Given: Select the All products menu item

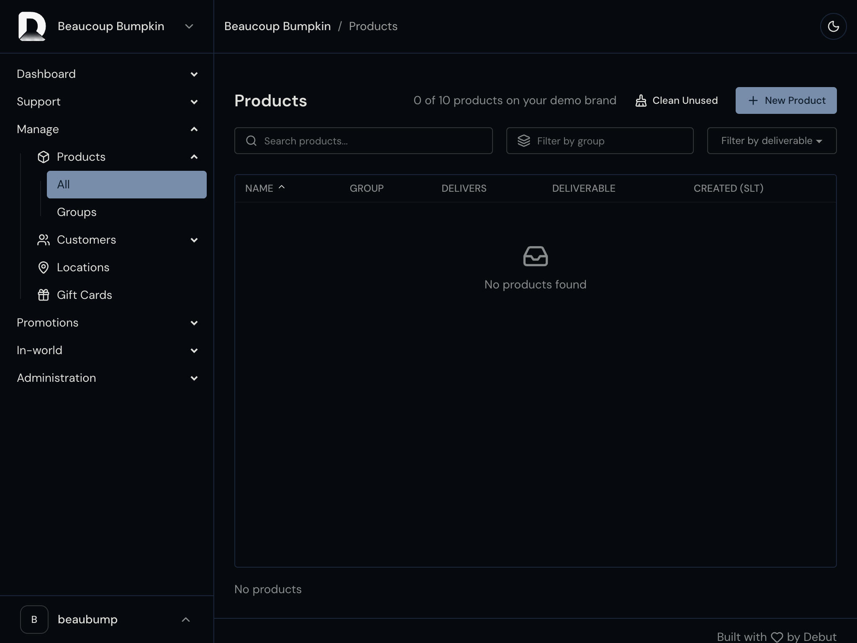Looking at the screenshot, I should click(x=127, y=185).
